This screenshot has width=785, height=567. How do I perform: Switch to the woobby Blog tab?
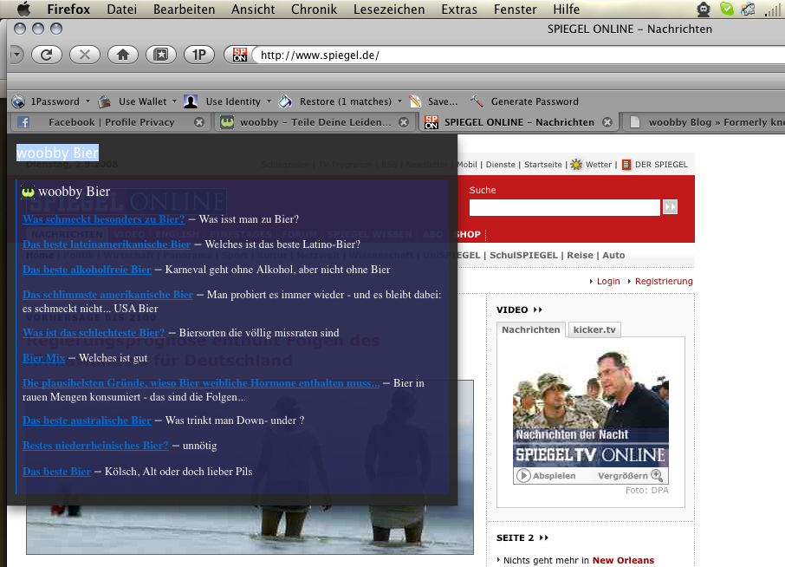704,122
